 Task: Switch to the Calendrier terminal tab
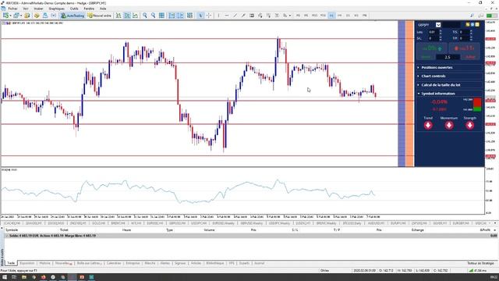click(114, 263)
